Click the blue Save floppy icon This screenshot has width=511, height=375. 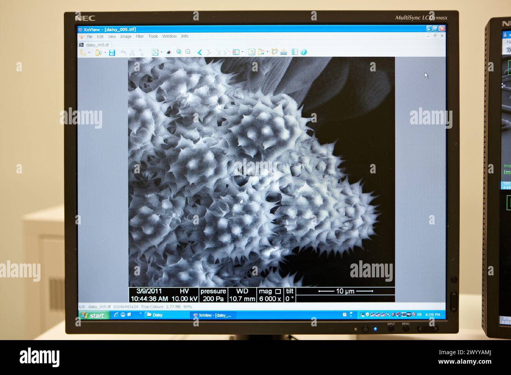click(x=112, y=52)
